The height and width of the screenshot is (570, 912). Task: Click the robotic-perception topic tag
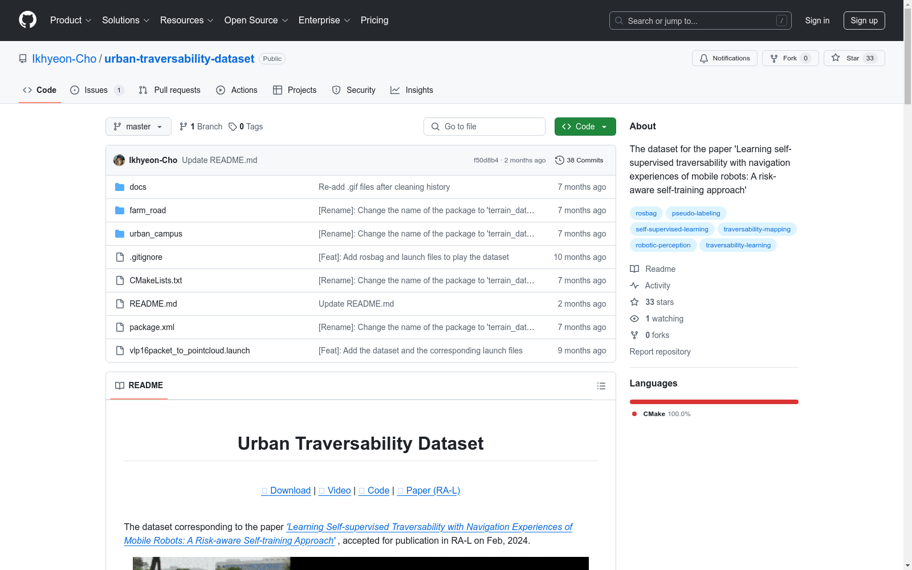[663, 245]
